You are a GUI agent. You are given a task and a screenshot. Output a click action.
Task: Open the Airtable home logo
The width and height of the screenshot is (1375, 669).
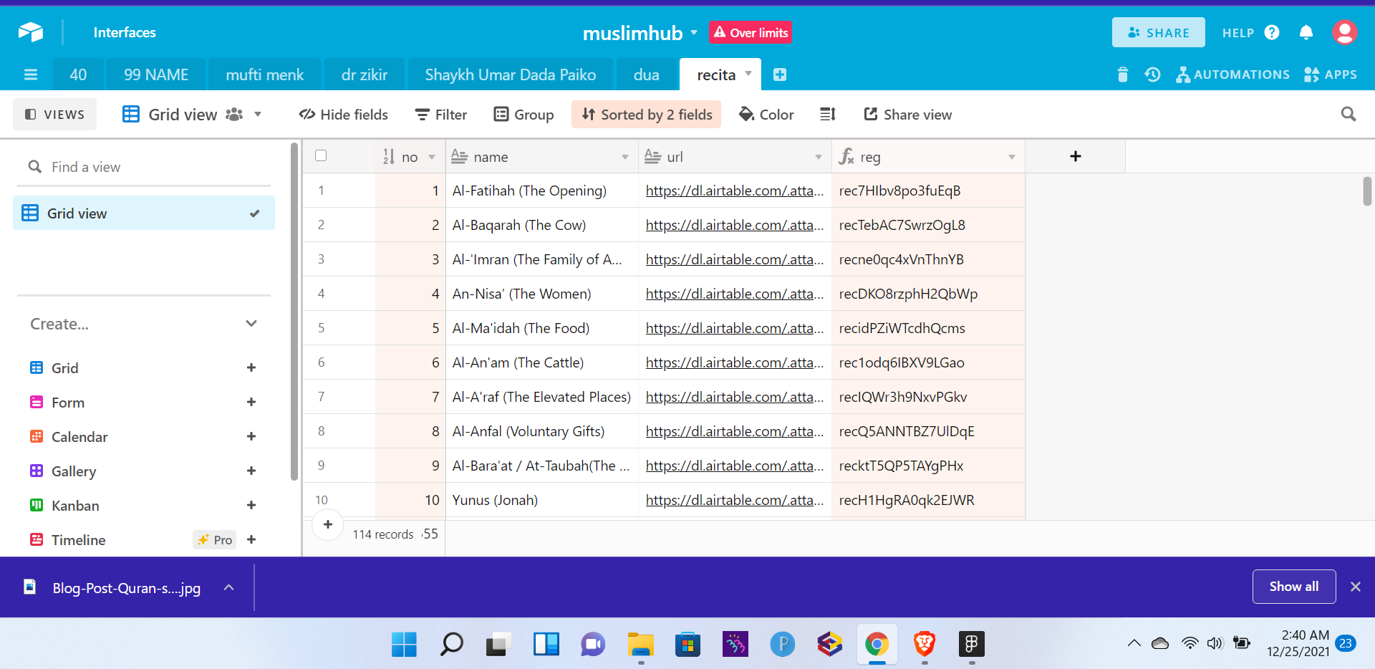(x=31, y=32)
